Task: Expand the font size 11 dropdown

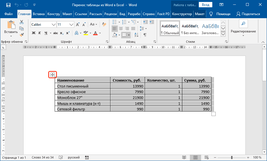Action: click(71, 25)
